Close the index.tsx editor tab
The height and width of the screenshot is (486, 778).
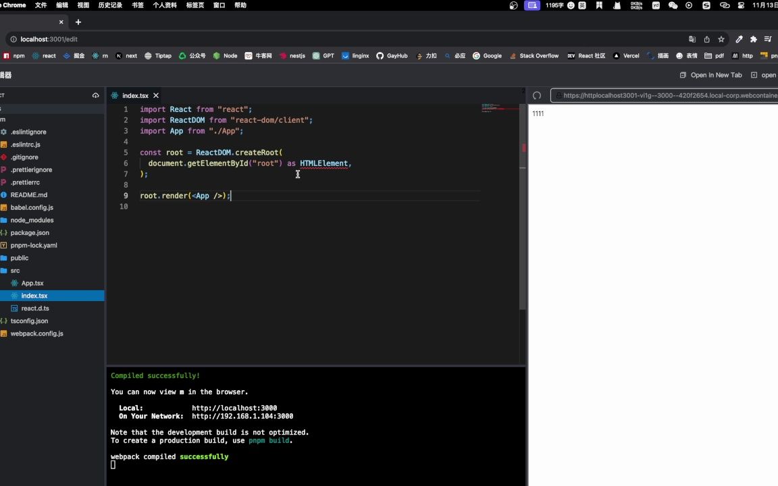tap(156, 95)
